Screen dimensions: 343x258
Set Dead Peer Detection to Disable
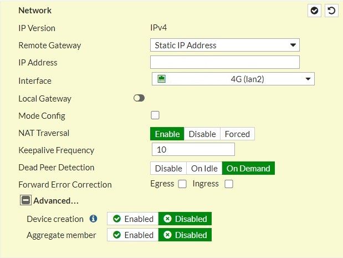tap(168, 168)
